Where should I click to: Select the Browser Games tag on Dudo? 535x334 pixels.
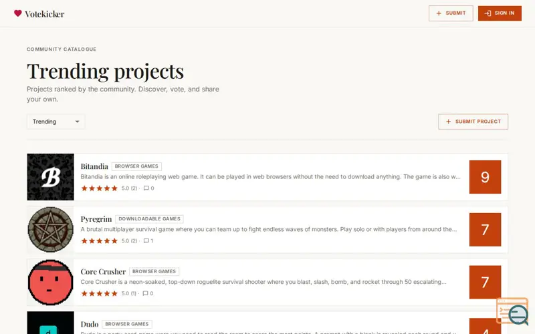(x=127, y=324)
